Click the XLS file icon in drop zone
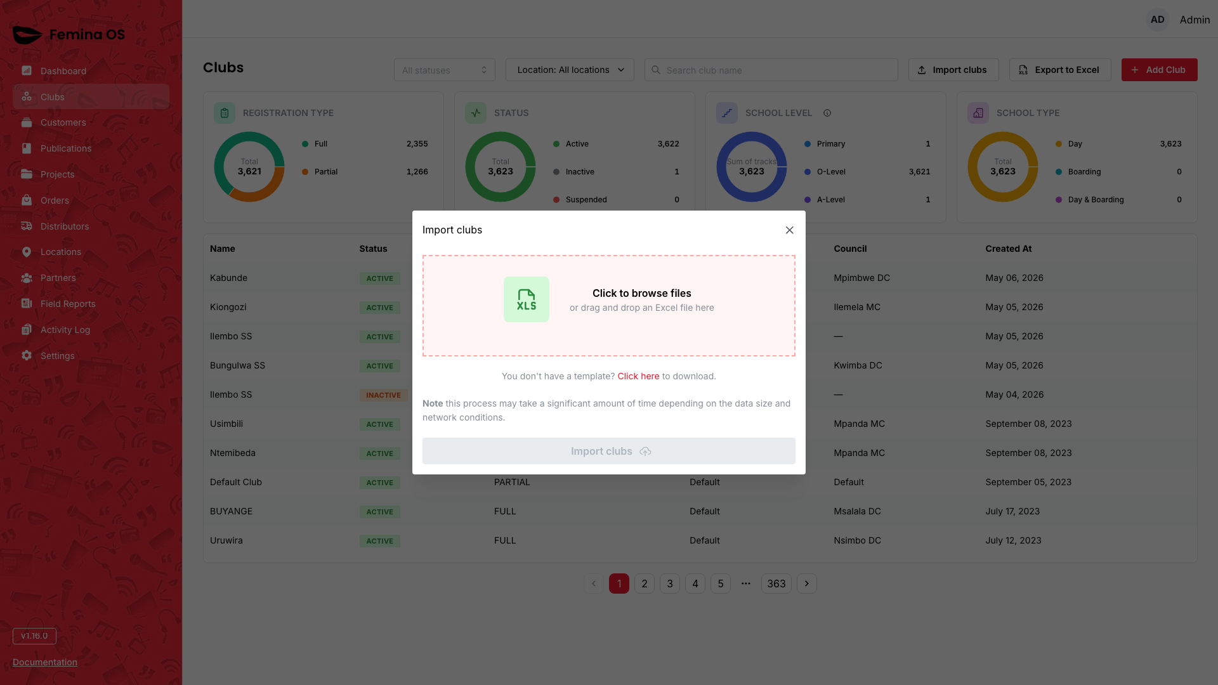This screenshot has height=685, width=1218. (526, 299)
